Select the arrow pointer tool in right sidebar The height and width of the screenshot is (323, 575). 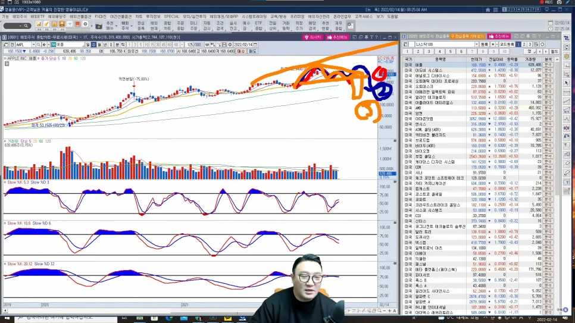(x=567, y=83)
